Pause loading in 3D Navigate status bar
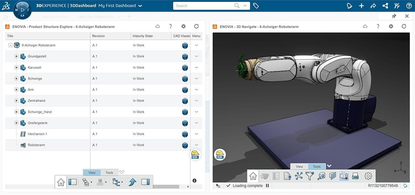The image size is (415, 195). [267, 185]
